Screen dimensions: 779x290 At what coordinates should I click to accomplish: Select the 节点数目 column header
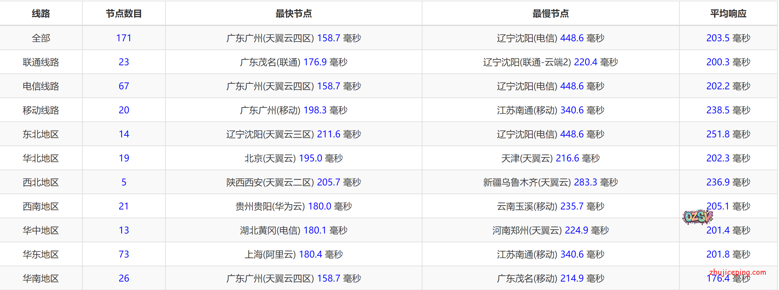tap(124, 14)
